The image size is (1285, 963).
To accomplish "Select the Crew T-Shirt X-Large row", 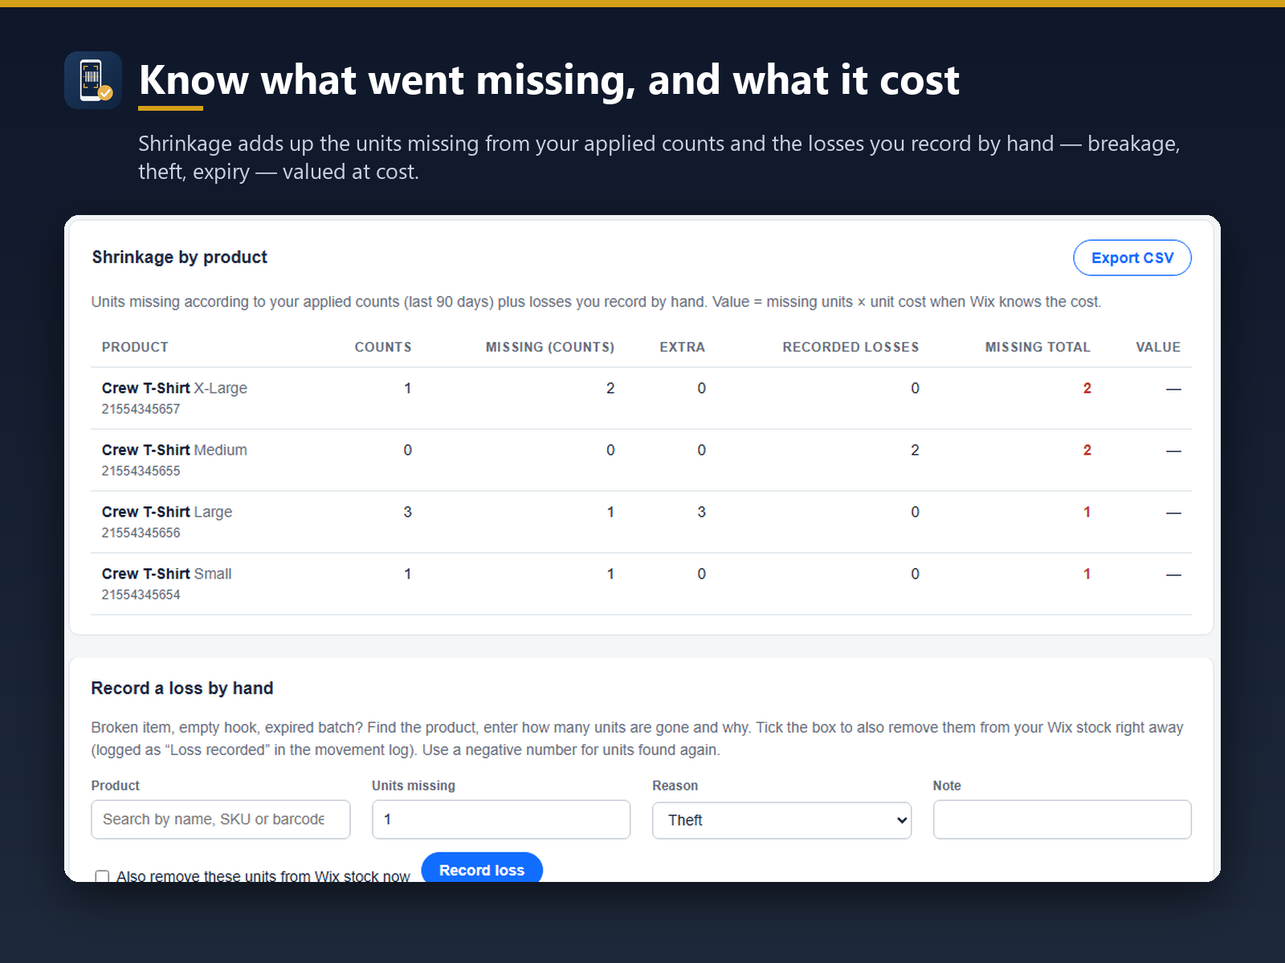I will coord(641,398).
